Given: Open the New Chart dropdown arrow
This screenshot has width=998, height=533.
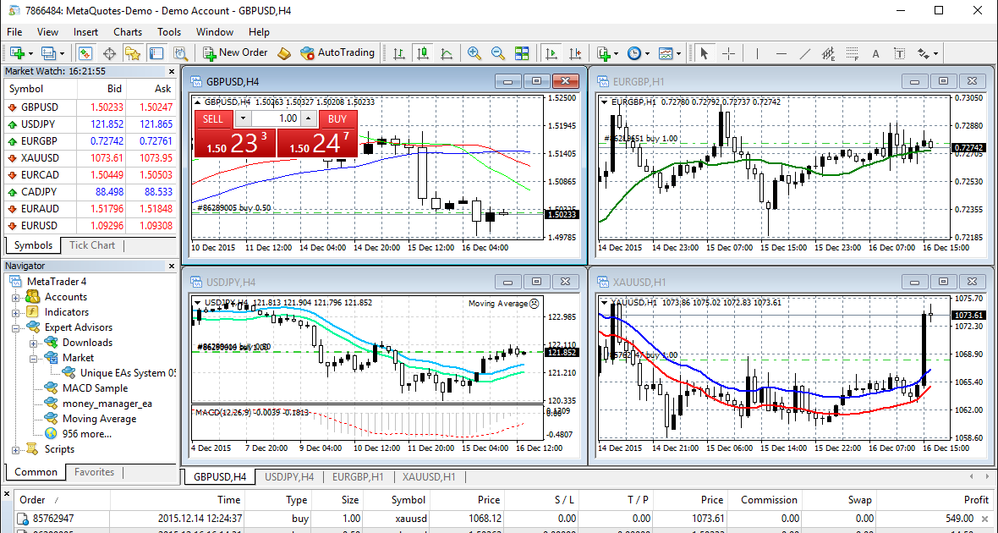Looking at the screenshot, I should (30, 53).
